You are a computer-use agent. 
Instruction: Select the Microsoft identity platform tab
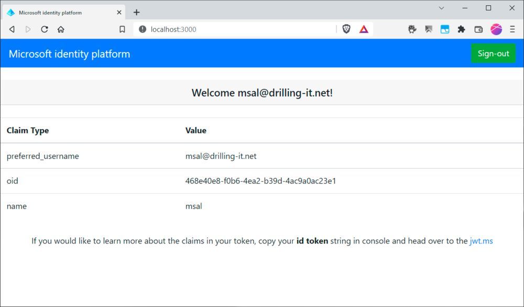coord(58,12)
